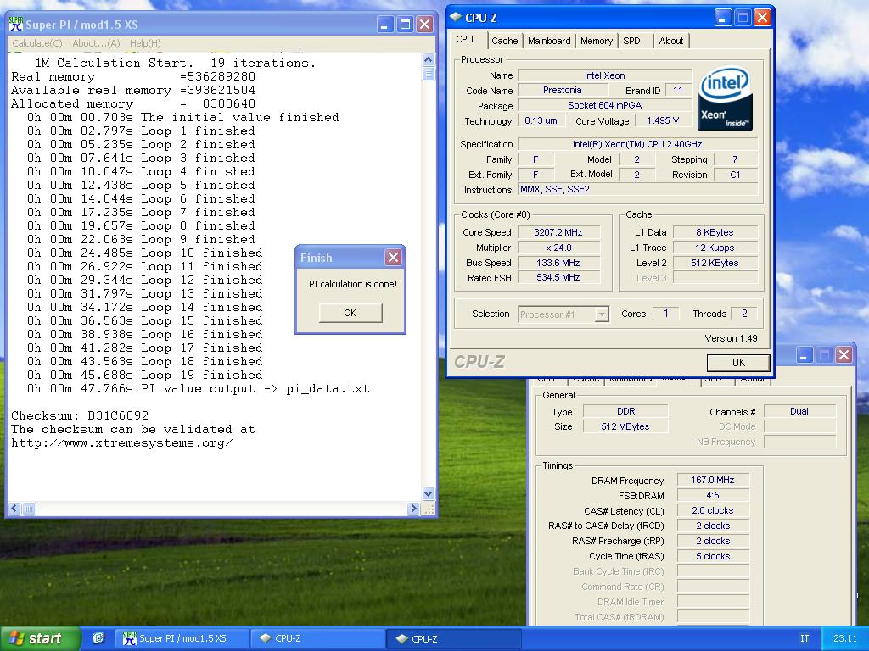
Task: Click the Channels # value Dual
Action: (x=799, y=411)
